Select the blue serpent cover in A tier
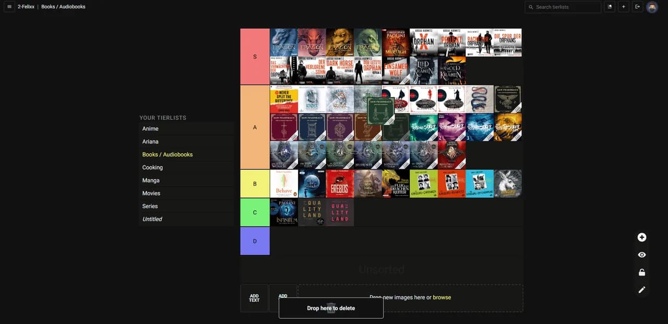Screen dimensions: 668x324 [x=480, y=99]
